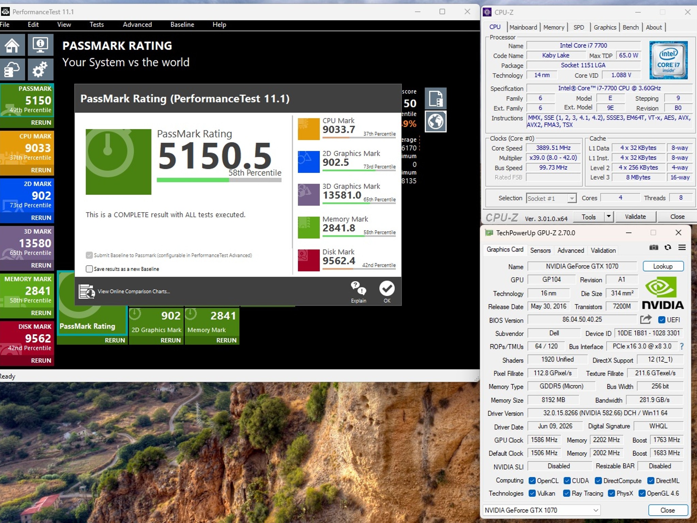The width and height of the screenshot is (697, 523).
Task: Click the globe world comparison icon
Action: pos(436,122)
